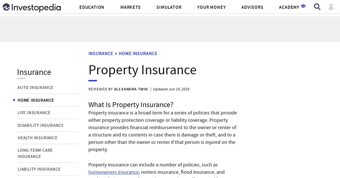The width and height of the screenshot is (340, 178).
Task: Follow the Insurance breadcrumb link
Action: pyautogui.click(x=101, y=54)
